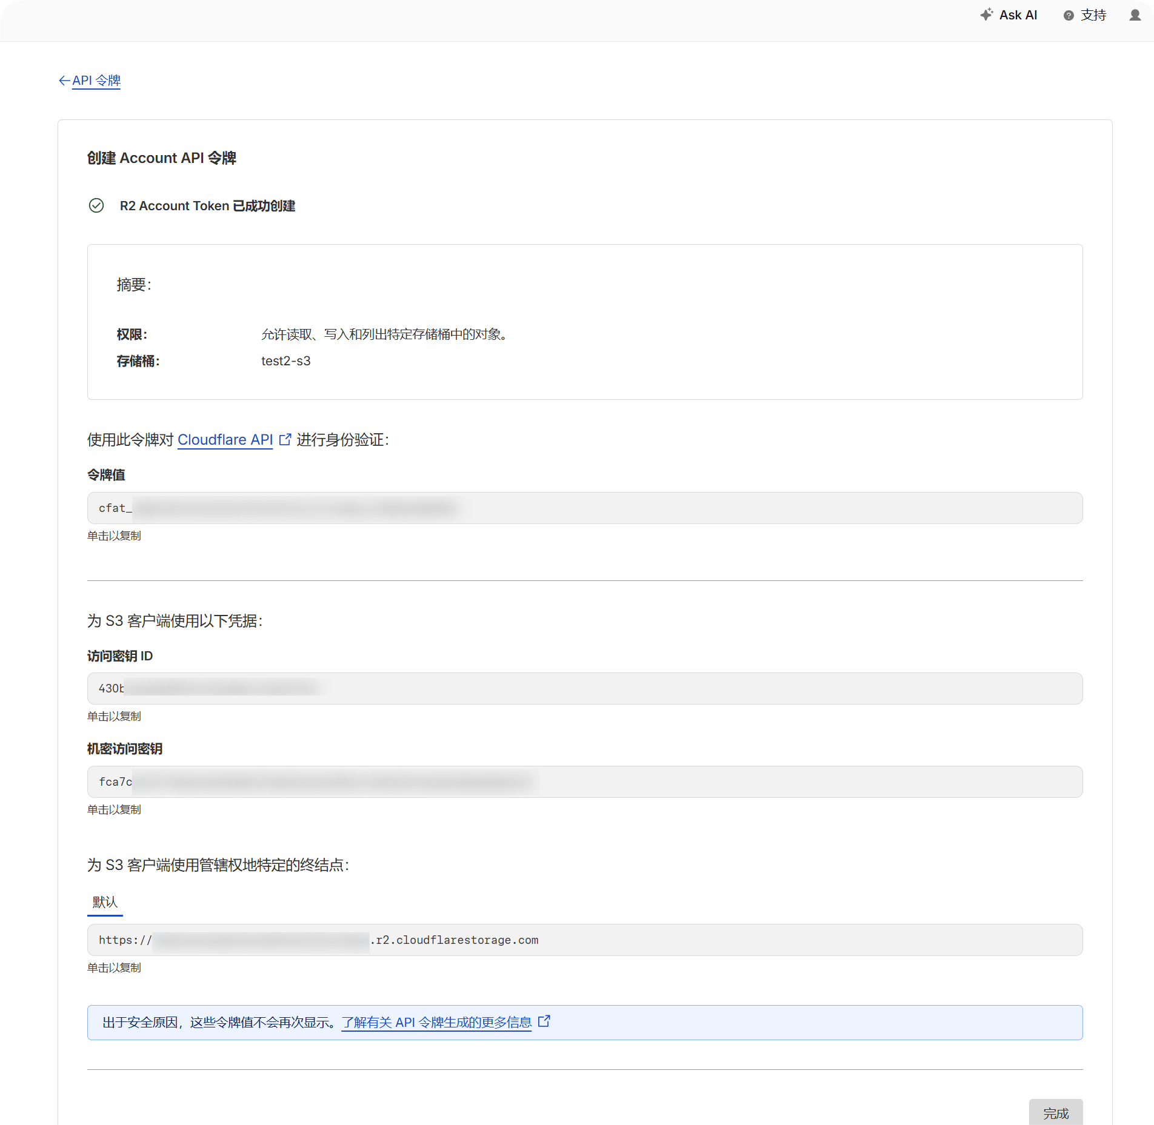1154x1125 pixels.
Task: Click the Ask AI sparkle icon
Action: [987, 15]
